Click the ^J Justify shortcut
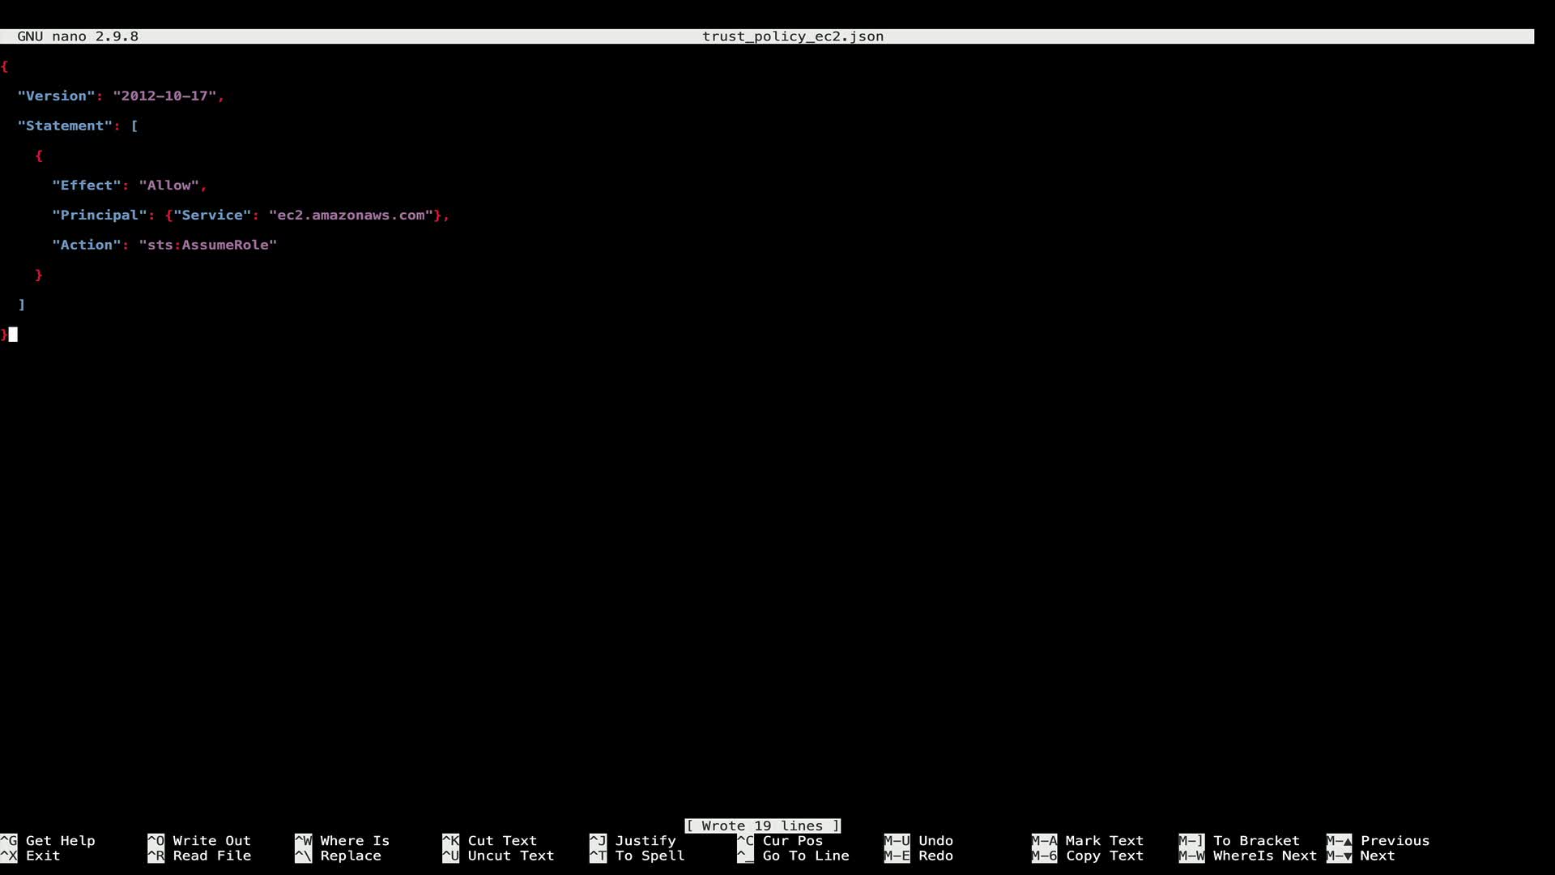1555x875 pixels. point(633,841)
